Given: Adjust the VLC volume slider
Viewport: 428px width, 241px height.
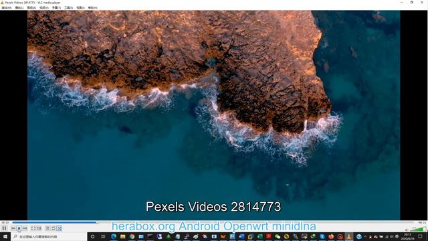Looking at the screenshot, I should pyautogui.click(x=418, y=229).
